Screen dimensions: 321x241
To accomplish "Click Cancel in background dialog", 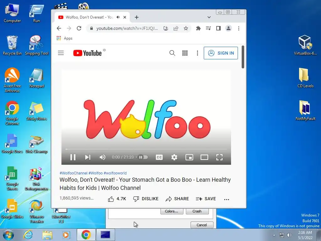I will (x=202, y=225).
